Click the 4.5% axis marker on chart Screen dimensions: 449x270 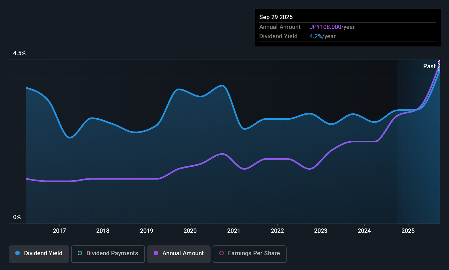coord(19,53)
